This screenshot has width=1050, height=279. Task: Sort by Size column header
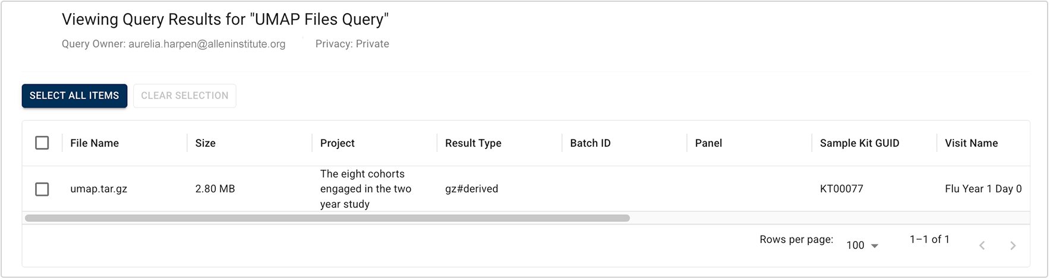point(206,143)
